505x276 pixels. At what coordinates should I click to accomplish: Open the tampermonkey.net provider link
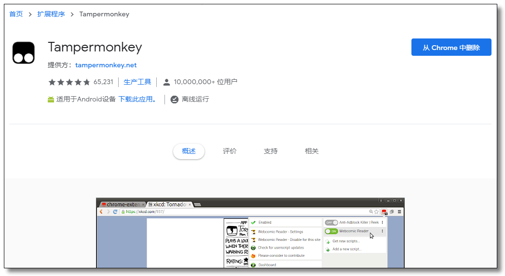106,65
